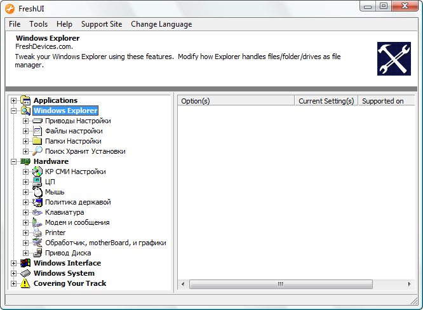
Task: Click the mouse icon beside Мышь
Action: (x=37, y=192)
